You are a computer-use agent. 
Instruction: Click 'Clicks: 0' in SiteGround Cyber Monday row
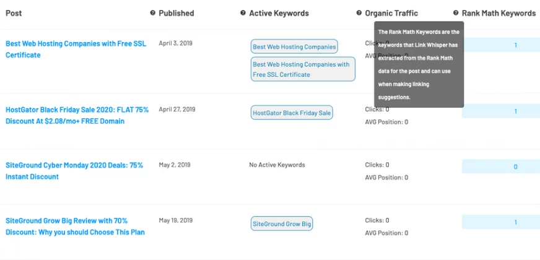[377, 165]
